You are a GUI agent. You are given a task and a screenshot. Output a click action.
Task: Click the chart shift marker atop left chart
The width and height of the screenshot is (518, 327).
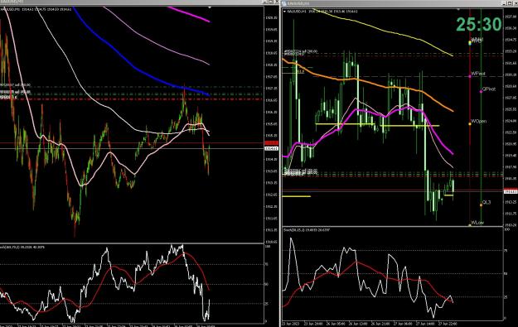(210, 7)
